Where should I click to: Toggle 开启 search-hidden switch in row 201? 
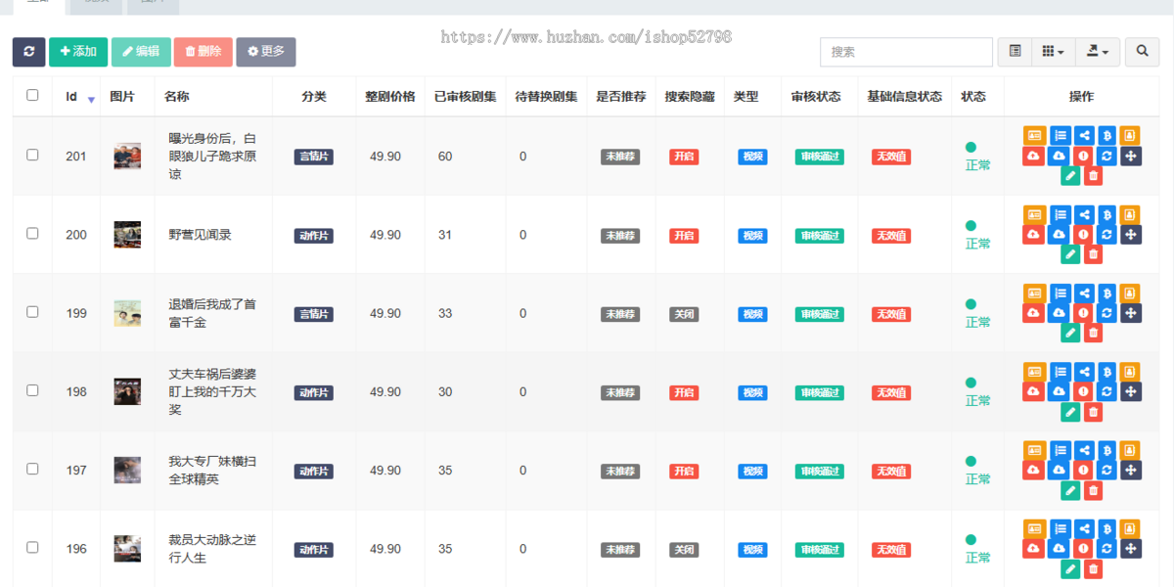[x=684, y=157]
